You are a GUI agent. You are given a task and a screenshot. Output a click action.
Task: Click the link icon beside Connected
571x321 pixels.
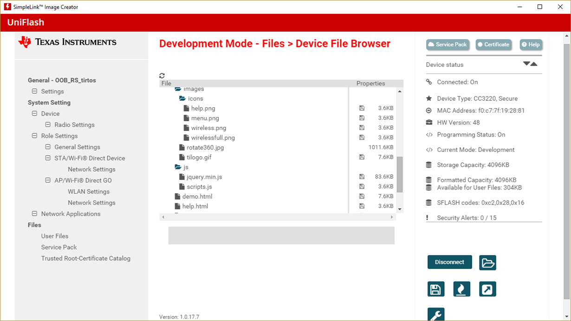tap(429, 82)
